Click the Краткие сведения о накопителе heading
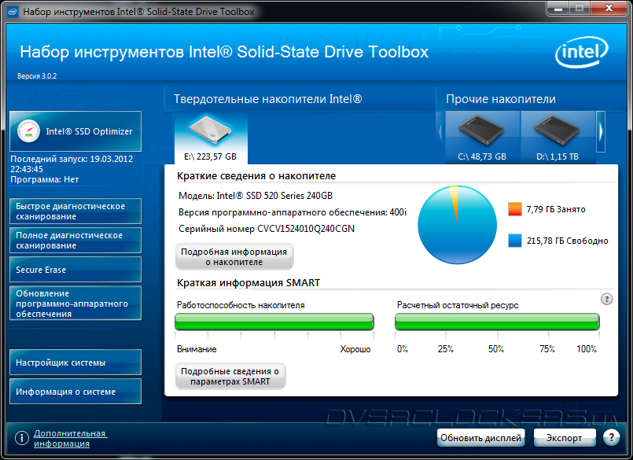The width and height of the screenshot is (633, 460). (256, 176)
